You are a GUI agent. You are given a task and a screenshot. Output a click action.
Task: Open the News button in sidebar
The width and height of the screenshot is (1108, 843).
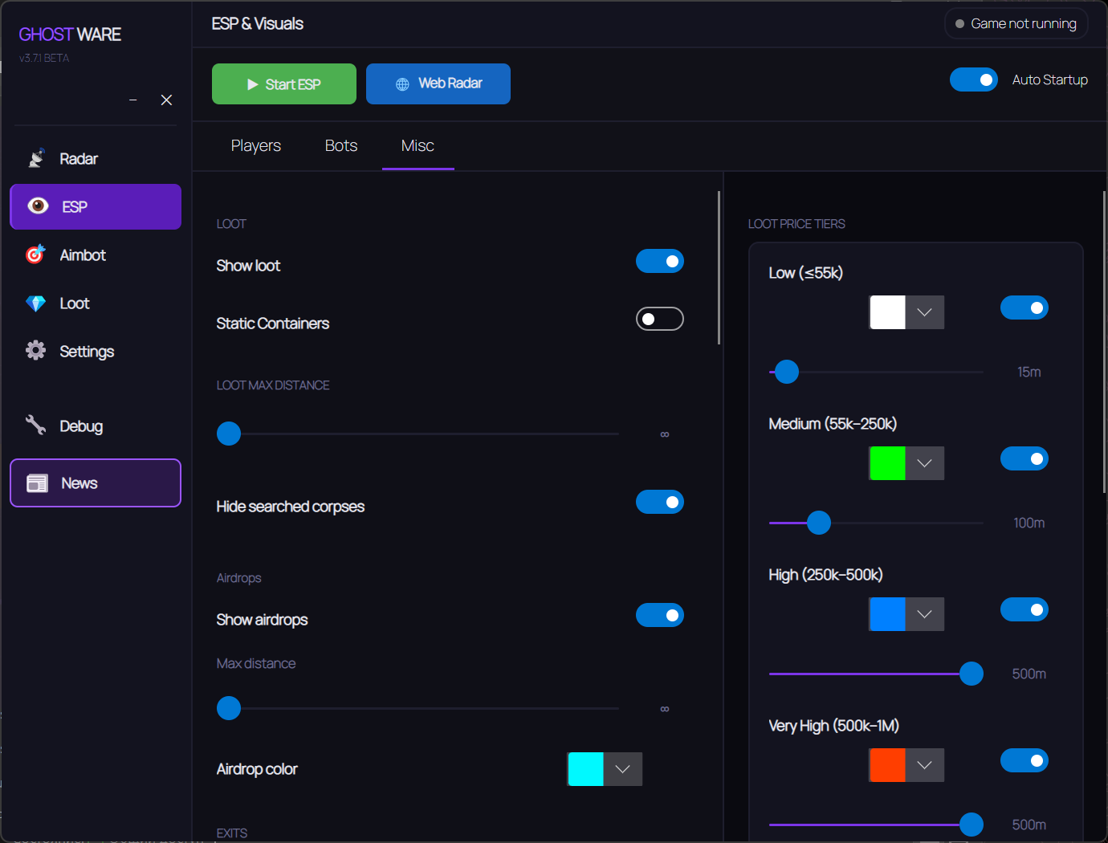point(96,483)
